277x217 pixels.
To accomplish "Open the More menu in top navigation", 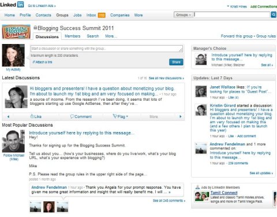I will click(x=138, y=15).
